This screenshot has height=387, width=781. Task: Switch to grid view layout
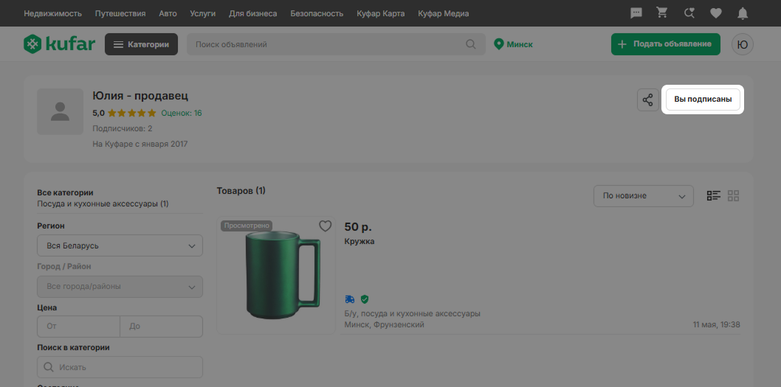point(733,196)
